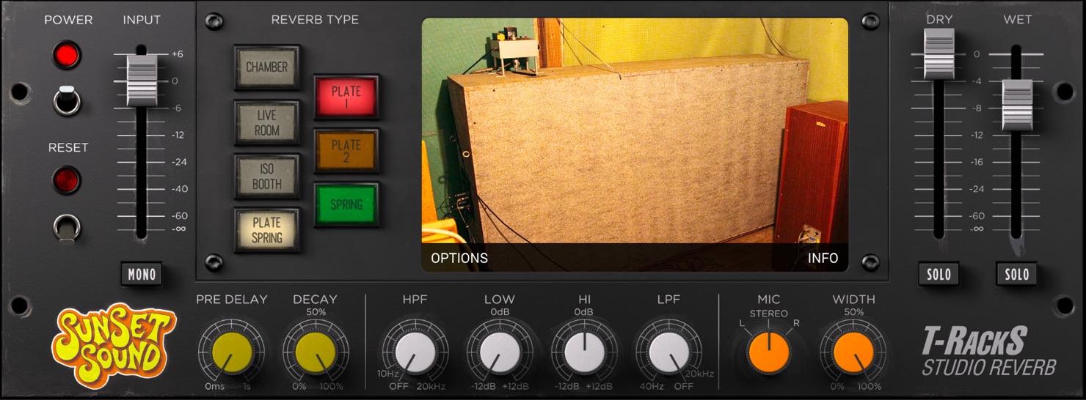
Task: Click the -∞ mark on Input scale
Action: 179,229
